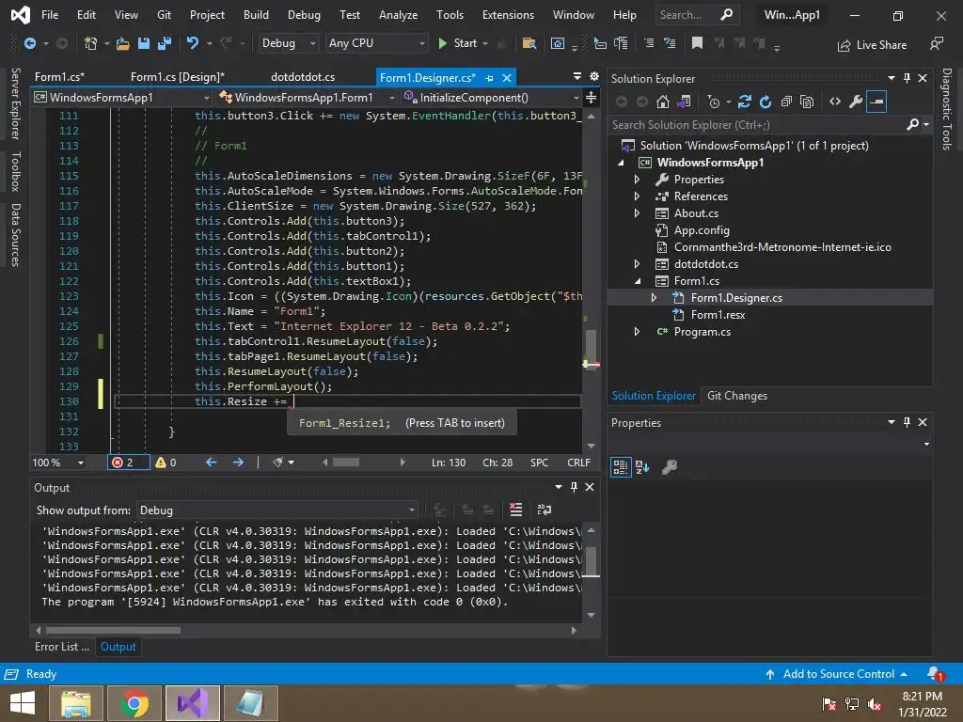Open the Build menu
963x722 pixels.
256,15
